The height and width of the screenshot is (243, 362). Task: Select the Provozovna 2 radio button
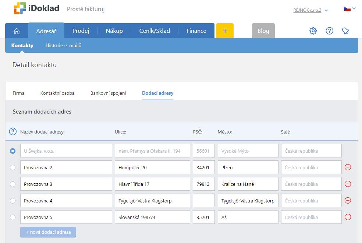(x=13, y=167)
